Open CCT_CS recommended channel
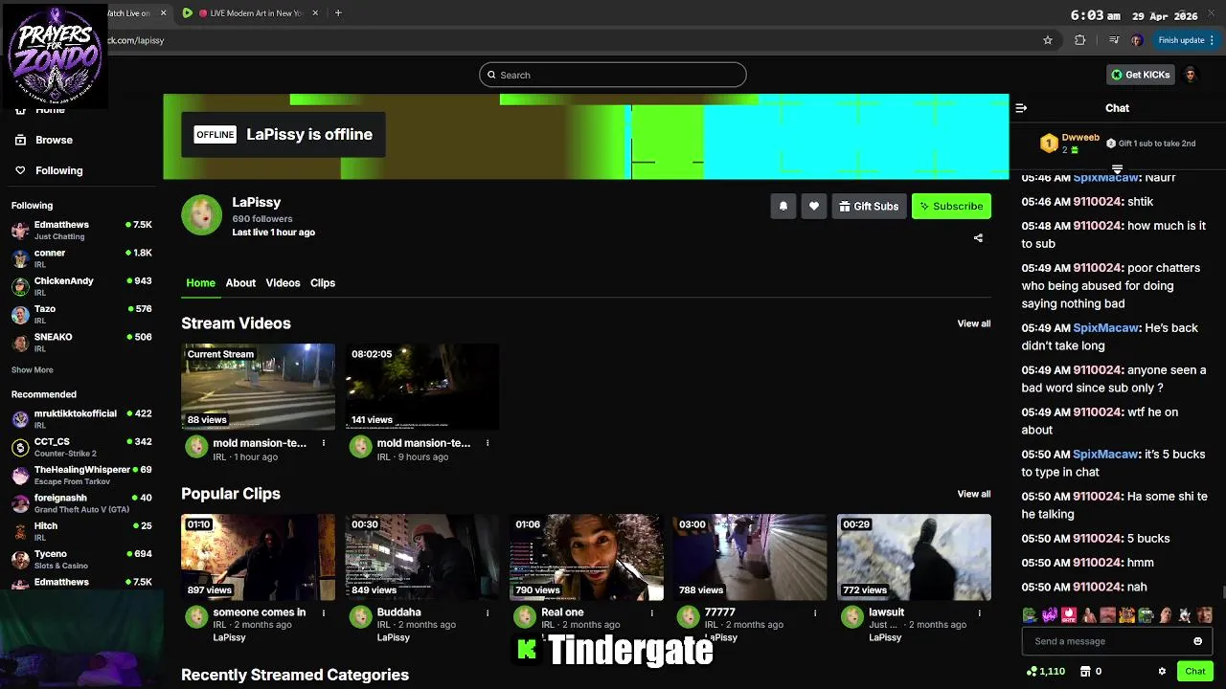The width and height of the screenshot is (1226, 689). pyautogui.click(x=81, y=447)
